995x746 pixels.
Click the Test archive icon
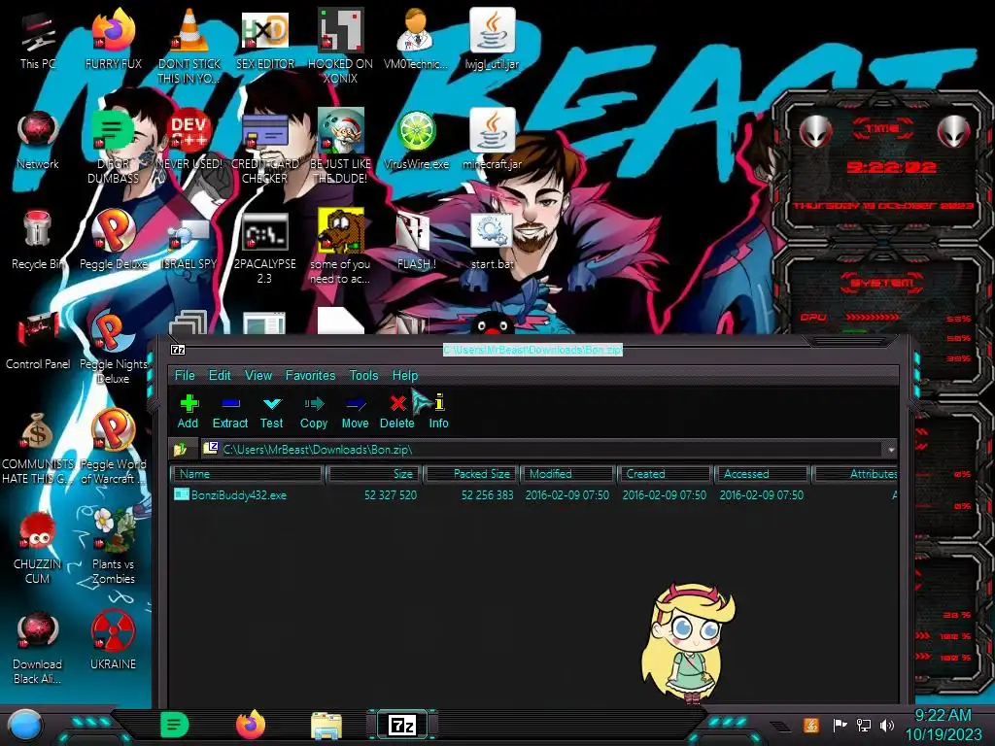tap(272, 412)
